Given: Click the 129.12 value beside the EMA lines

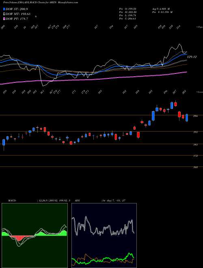Looking at the screenshot, I should [x=192, y=57].
